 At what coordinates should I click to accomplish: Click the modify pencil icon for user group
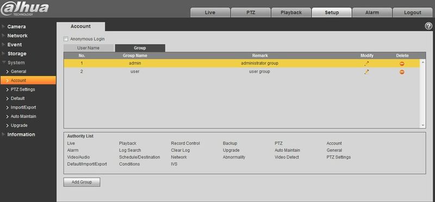(366, 72)
